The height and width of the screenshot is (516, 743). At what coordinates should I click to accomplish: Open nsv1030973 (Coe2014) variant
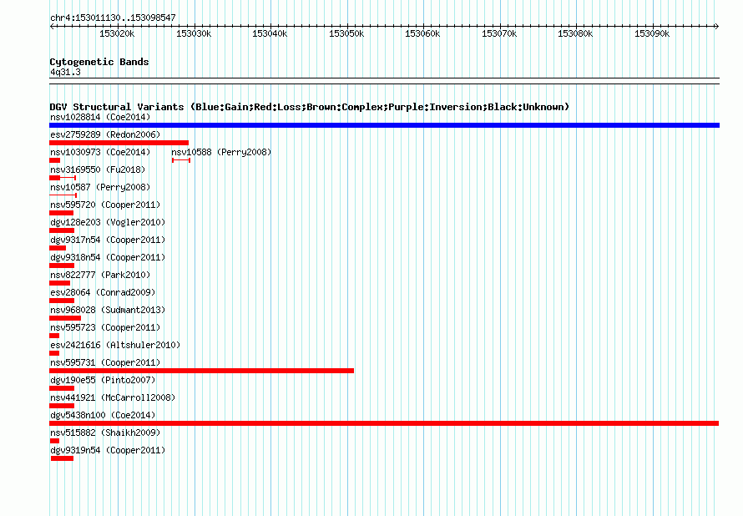click(100, 152)
